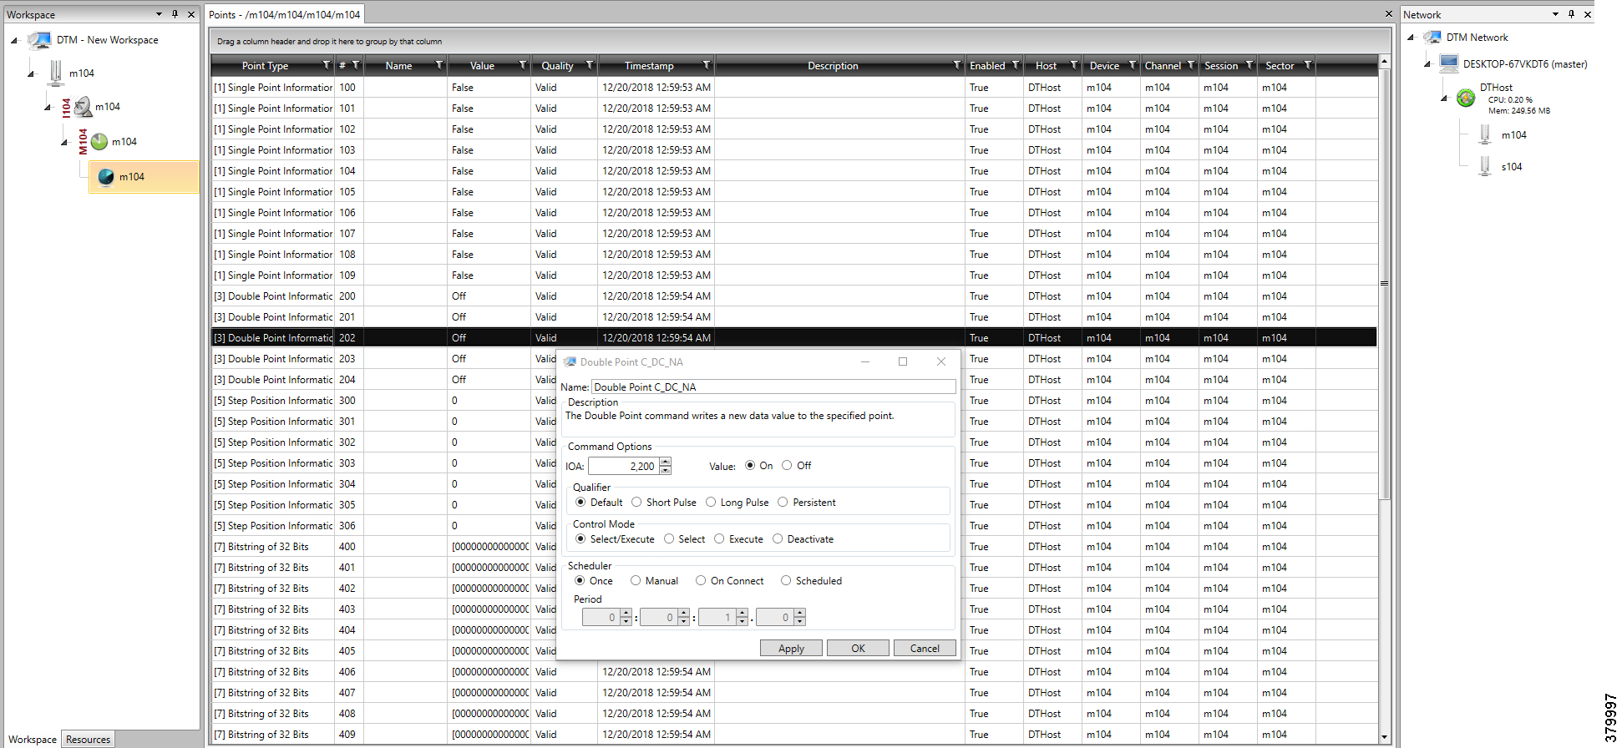Collapse the m104 channel node in Workspace
The height and width of the screenshot is (748, 1622).
pos(48,107)
